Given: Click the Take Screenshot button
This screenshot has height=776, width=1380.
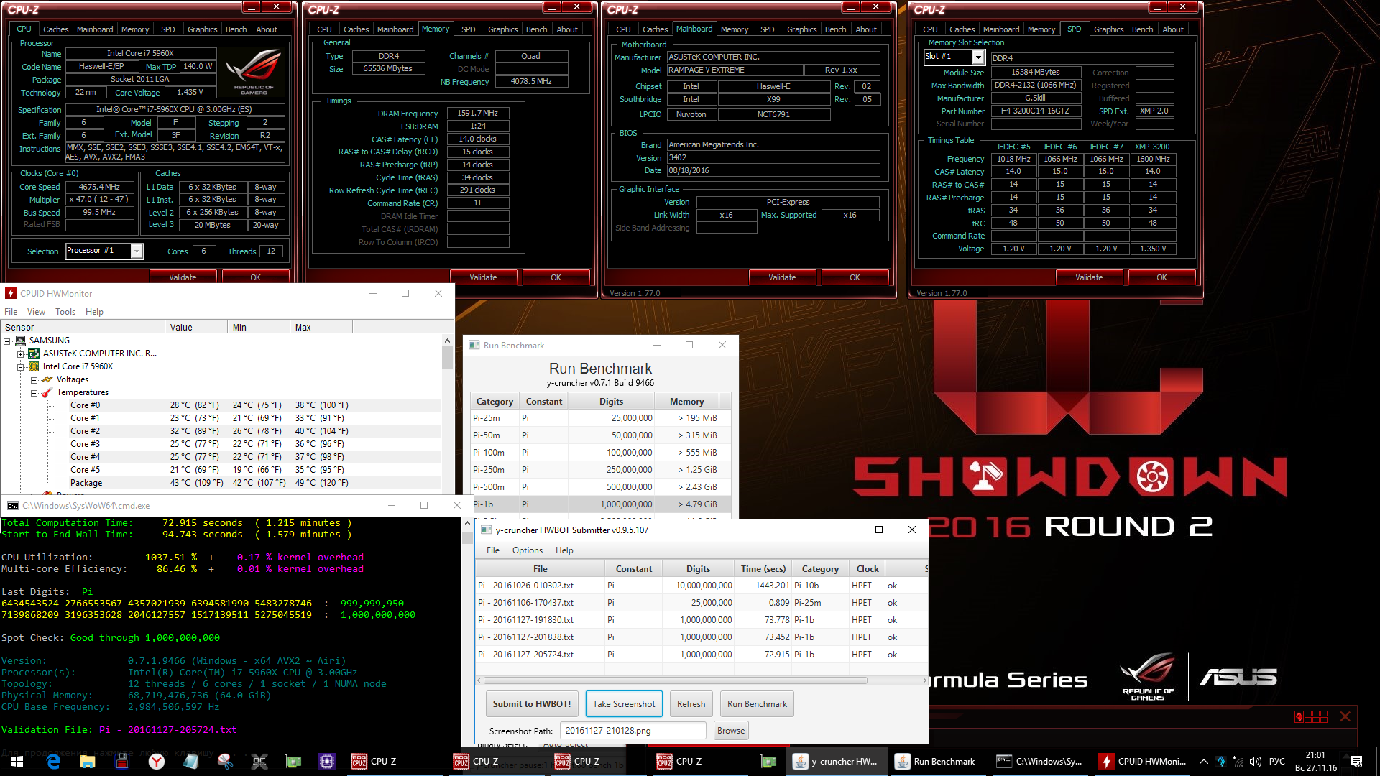Looking at the screenshot, I should click(624, 704).
